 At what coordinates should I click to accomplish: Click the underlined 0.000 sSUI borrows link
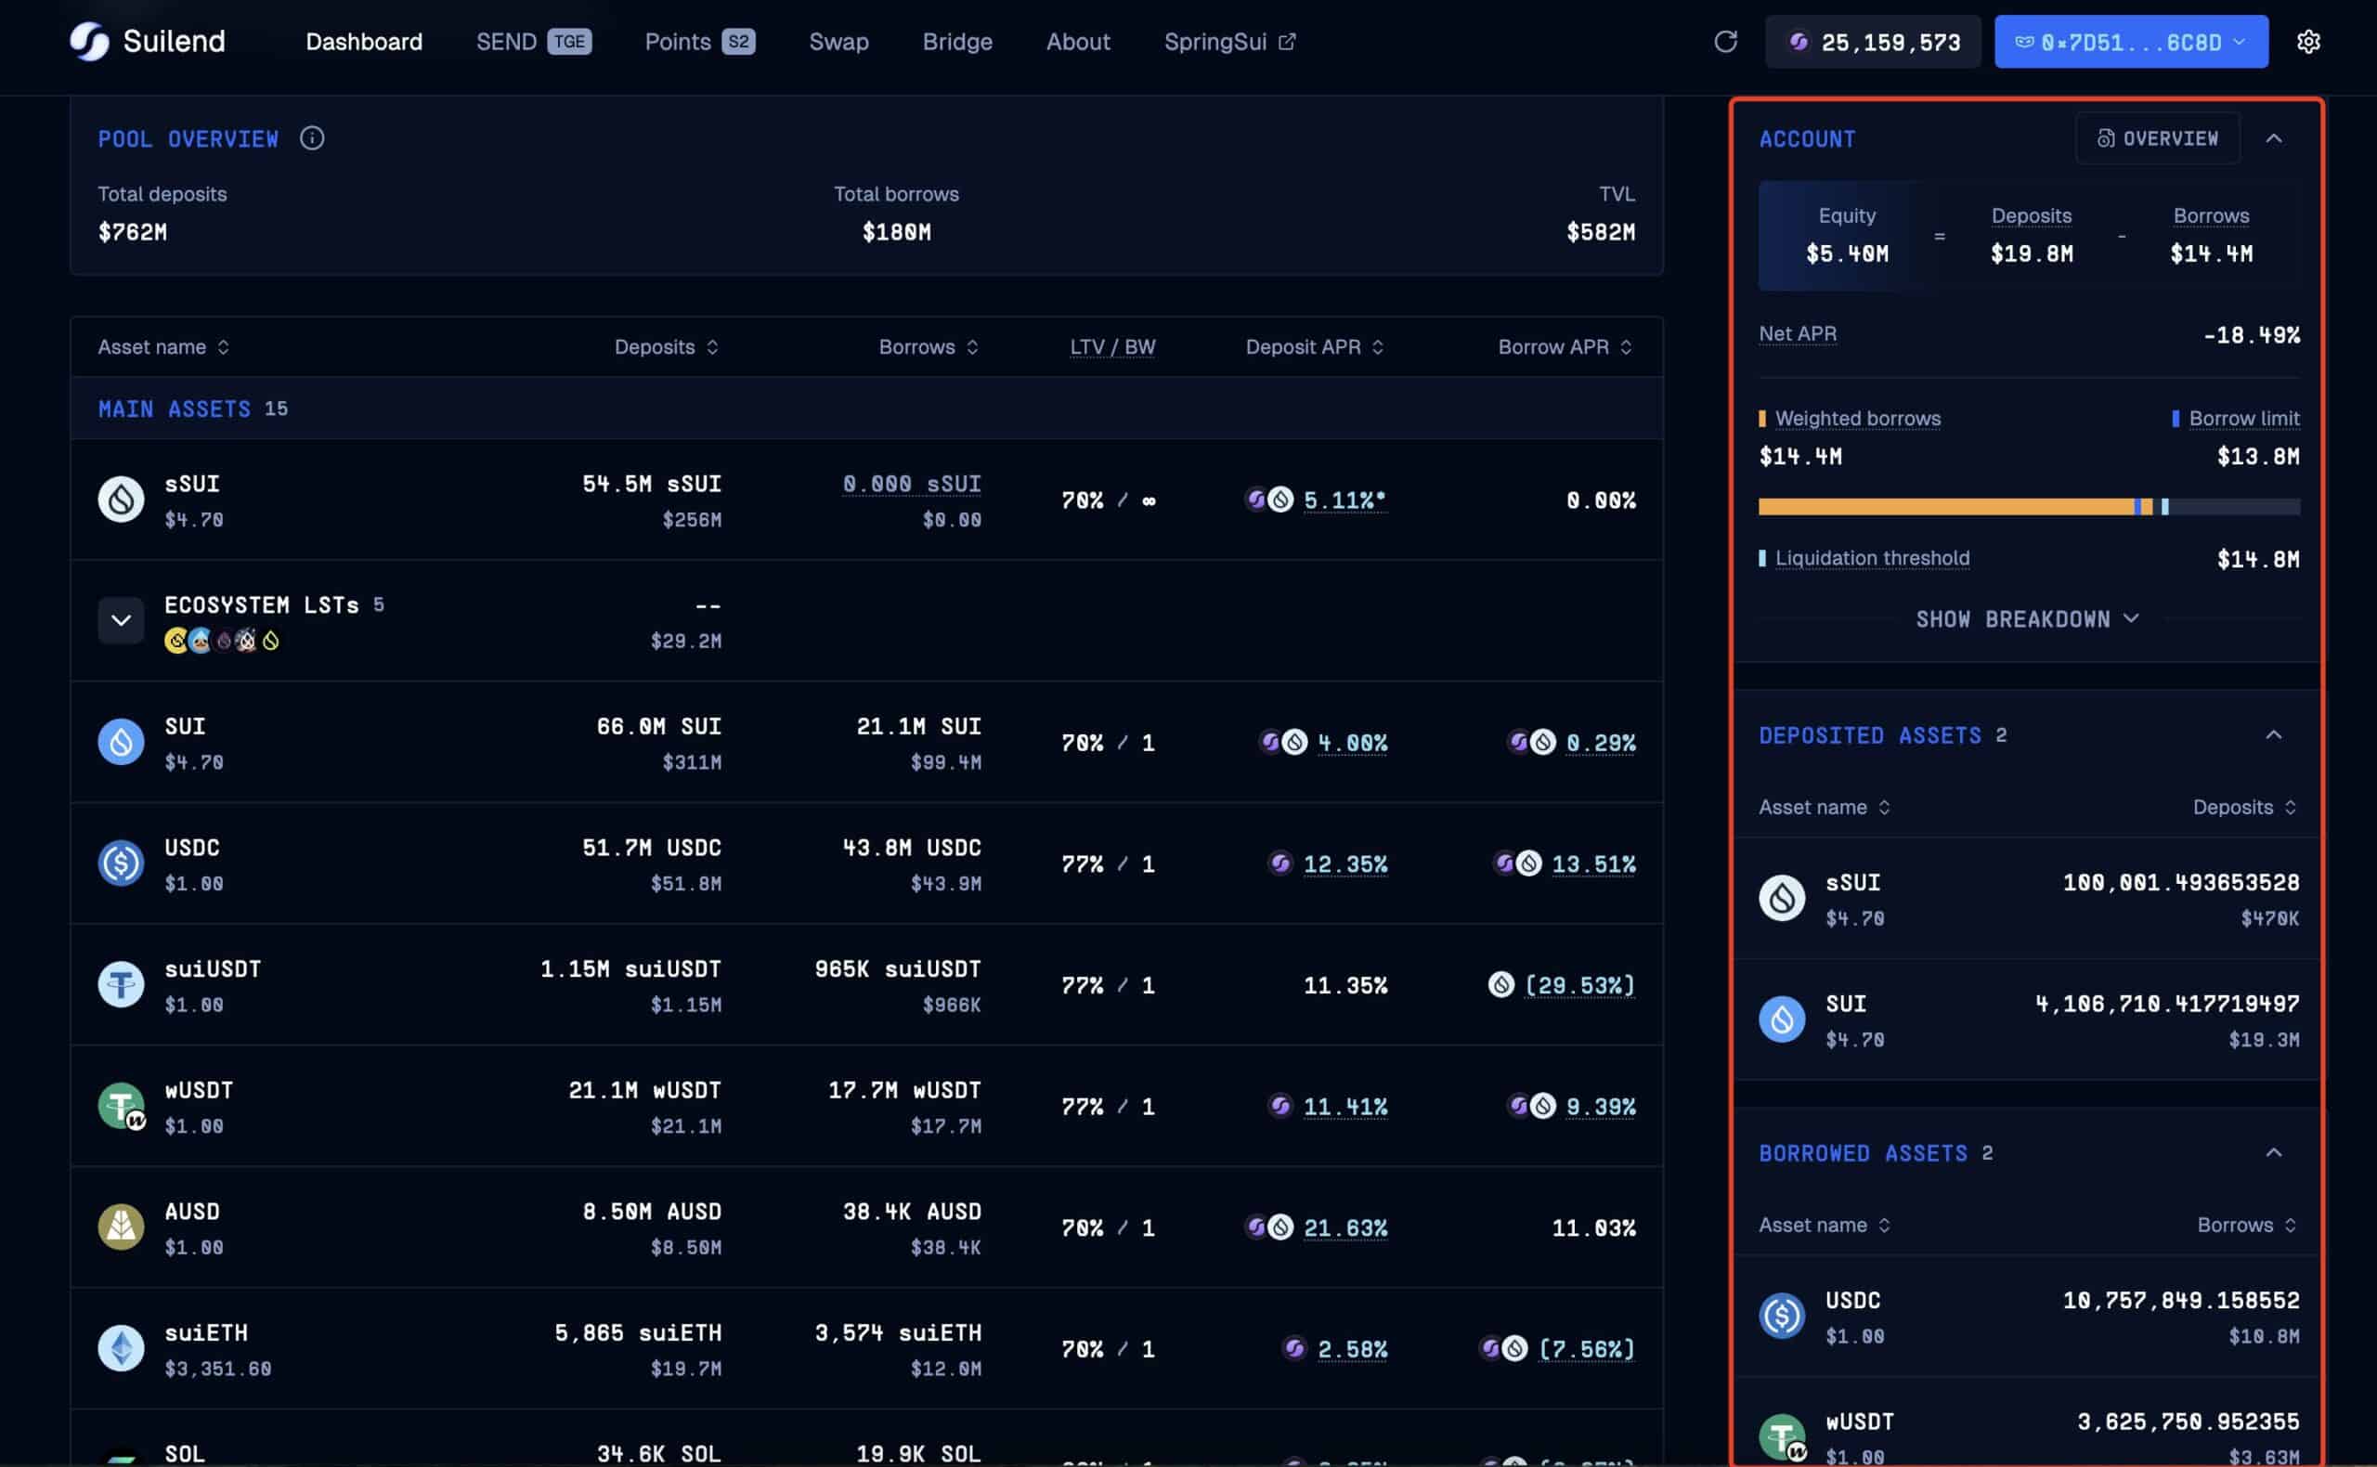pyautogui.click(x=911, y=483)
